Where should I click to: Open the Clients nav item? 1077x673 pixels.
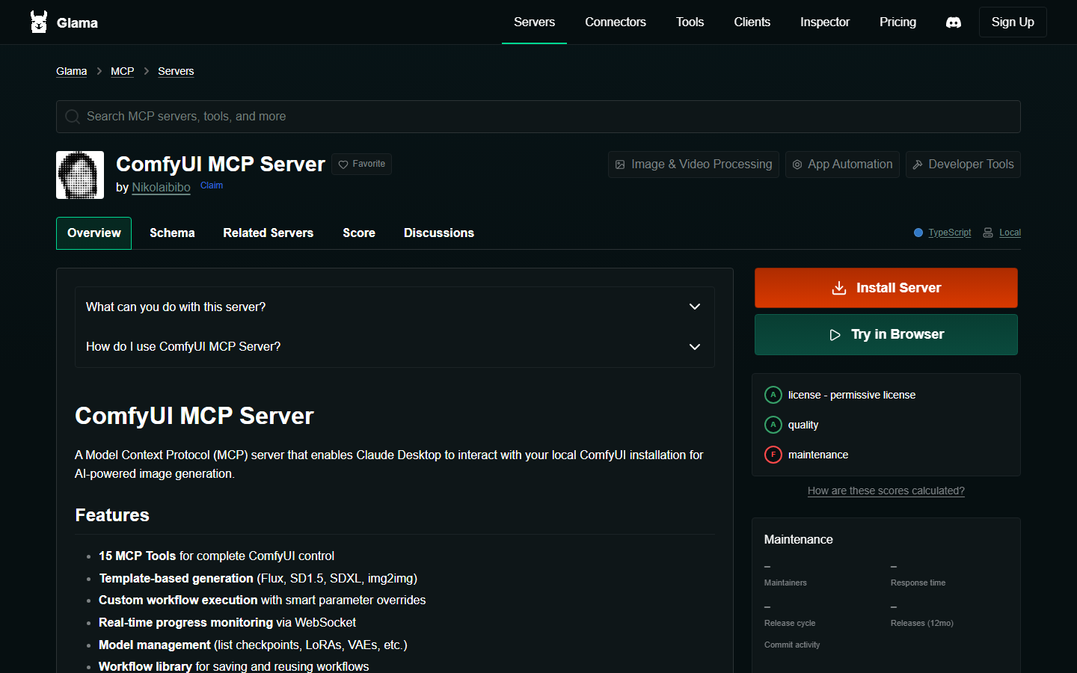(x=752, y=22)
